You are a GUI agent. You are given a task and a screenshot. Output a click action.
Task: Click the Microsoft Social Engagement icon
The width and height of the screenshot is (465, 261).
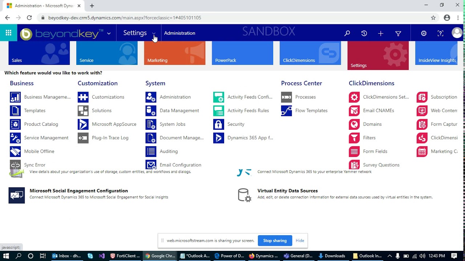click(17, 195)
